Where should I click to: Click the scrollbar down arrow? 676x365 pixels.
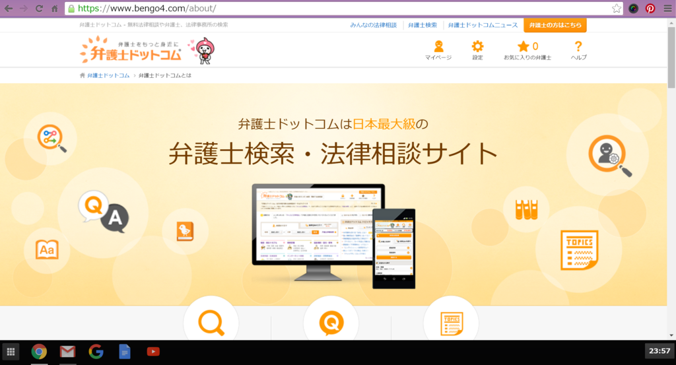point(671,335)
